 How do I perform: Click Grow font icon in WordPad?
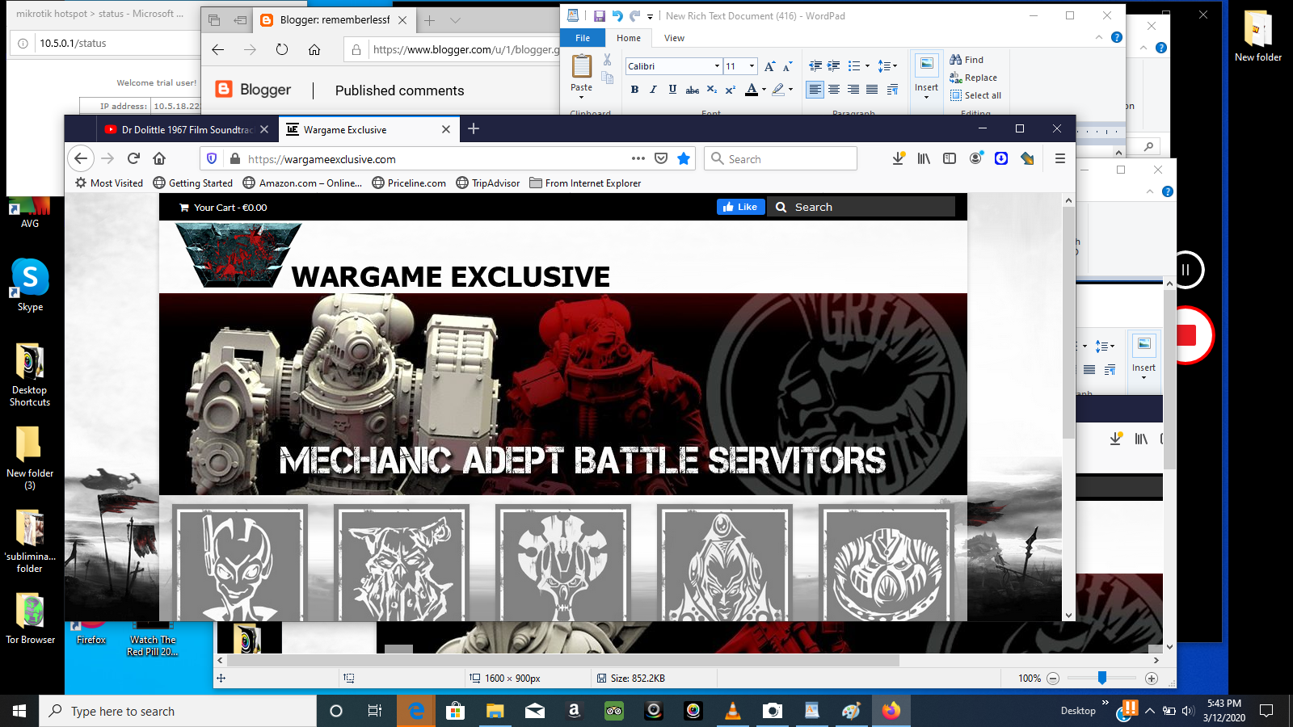(x=769, y=66)
